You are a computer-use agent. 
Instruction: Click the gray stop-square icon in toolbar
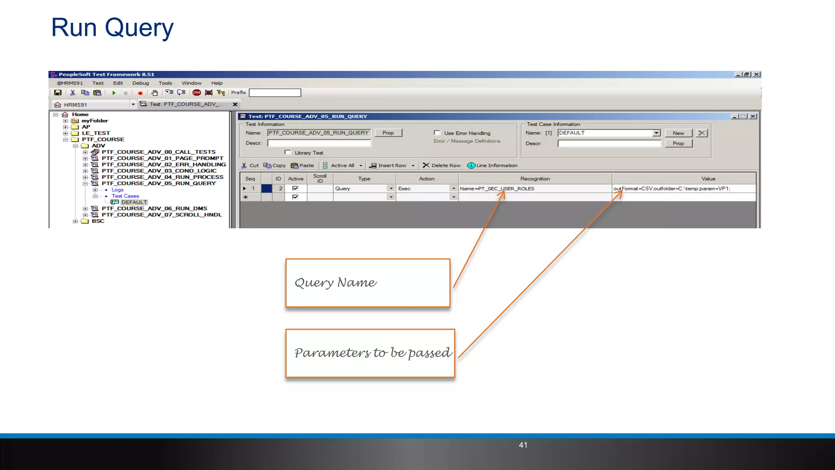(x=126, y=93)
